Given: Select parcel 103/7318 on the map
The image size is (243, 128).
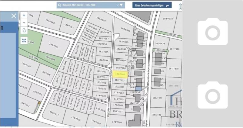Looking at the screenshot, I should (168, 19).
